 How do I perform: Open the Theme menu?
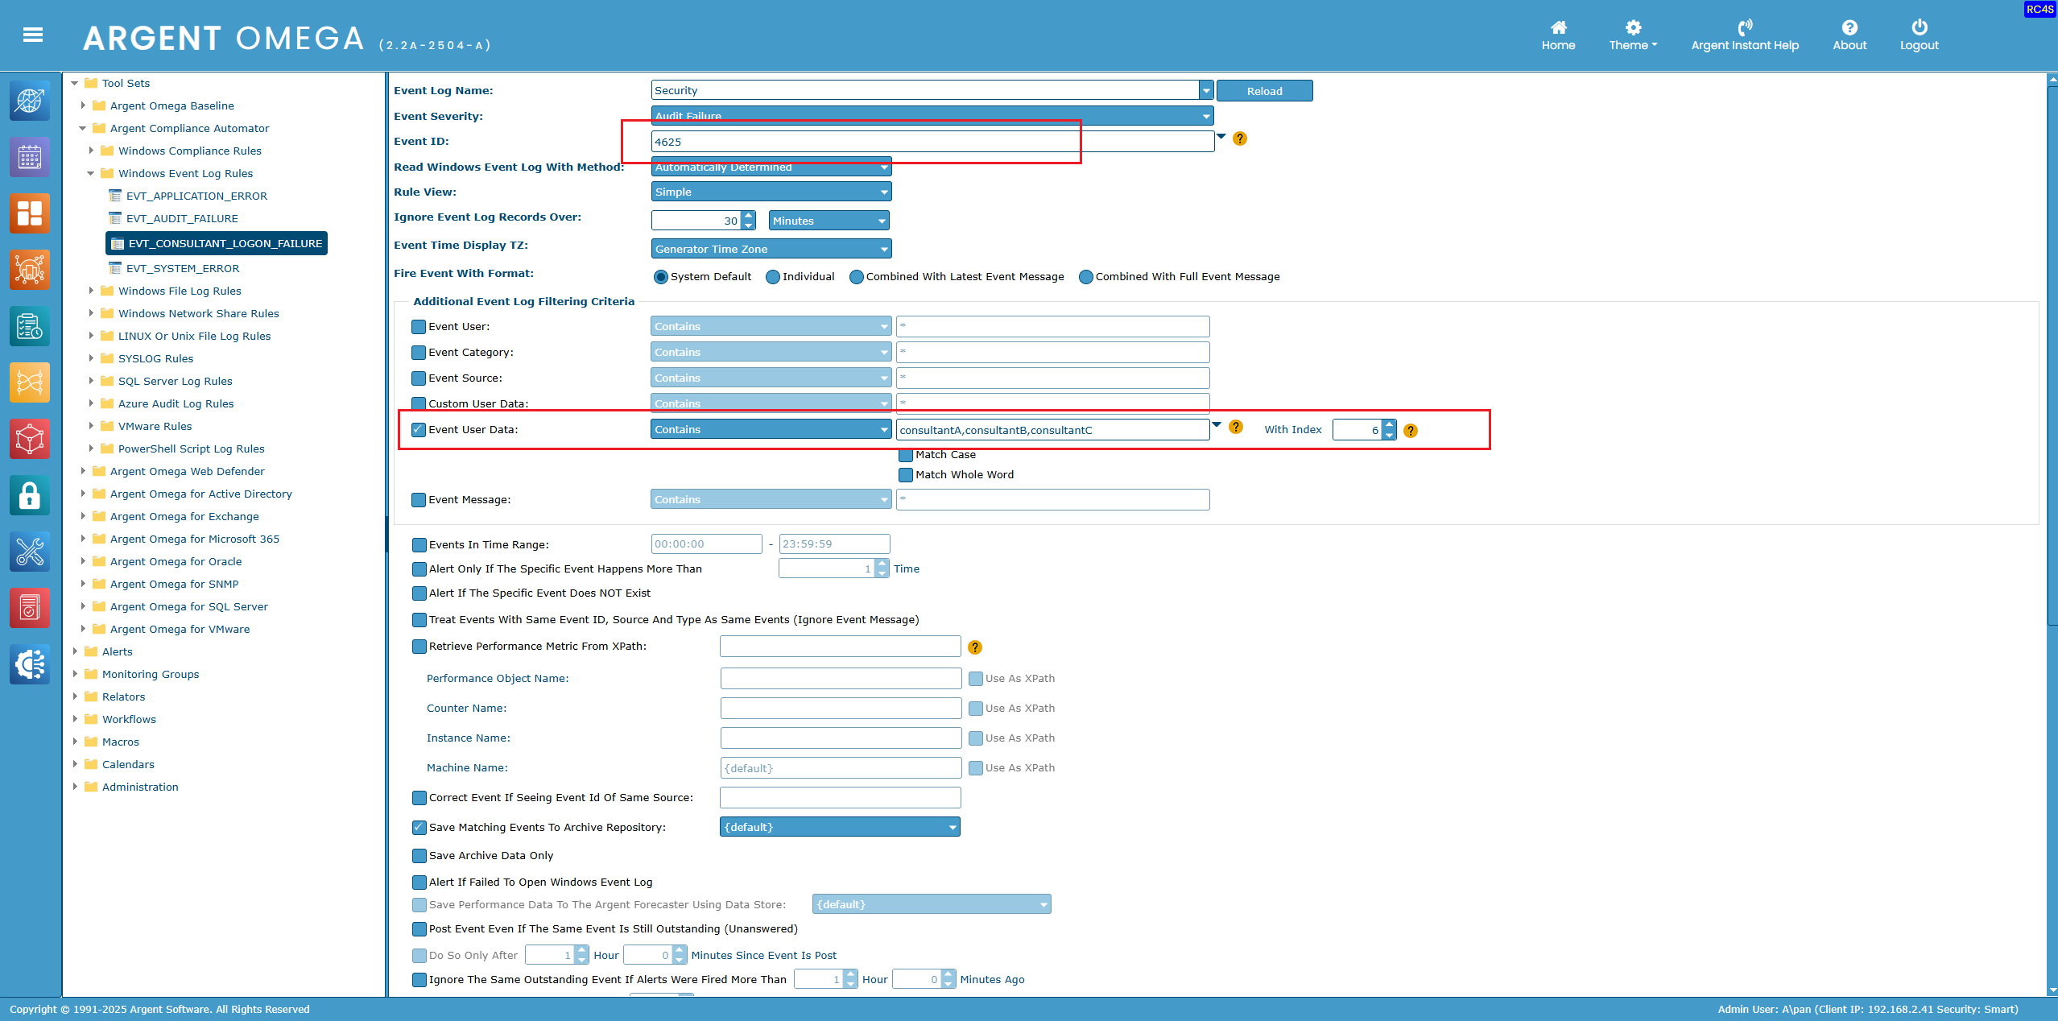(1633, 35)
